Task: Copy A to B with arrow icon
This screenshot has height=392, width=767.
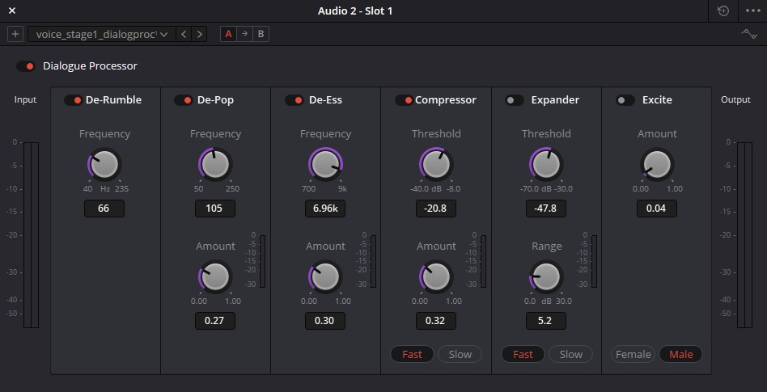Action: 244,34
